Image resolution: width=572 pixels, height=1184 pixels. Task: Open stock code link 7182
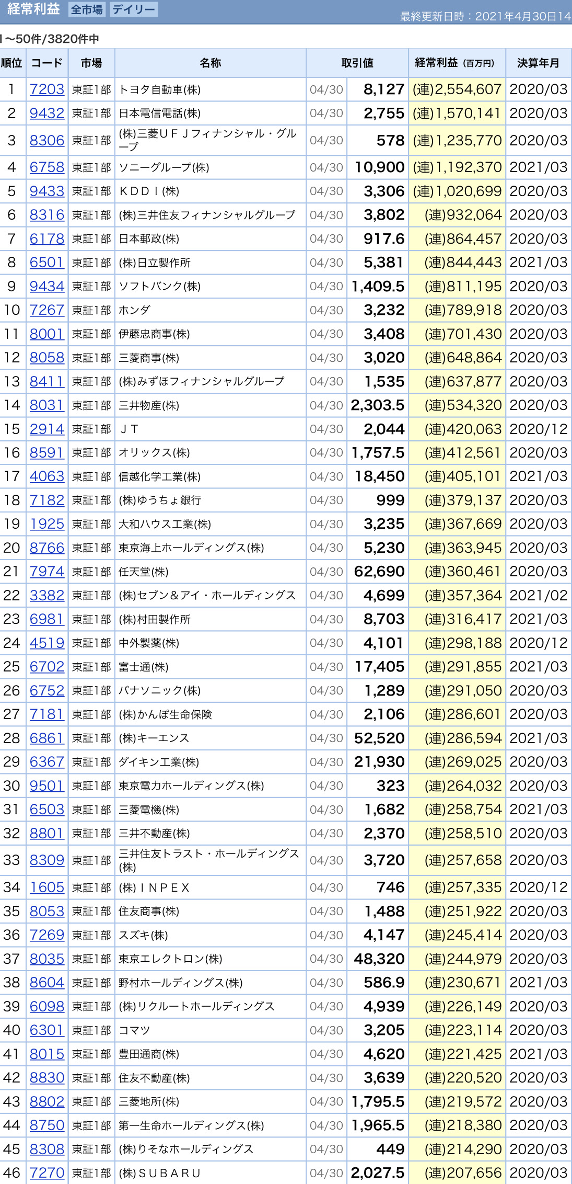coord(47,500)
